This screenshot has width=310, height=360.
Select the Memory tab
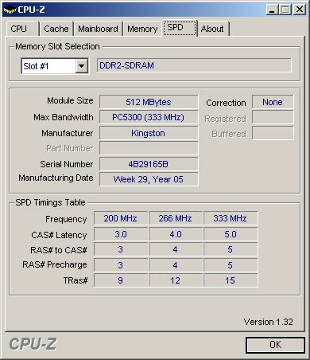pos(142,29)
